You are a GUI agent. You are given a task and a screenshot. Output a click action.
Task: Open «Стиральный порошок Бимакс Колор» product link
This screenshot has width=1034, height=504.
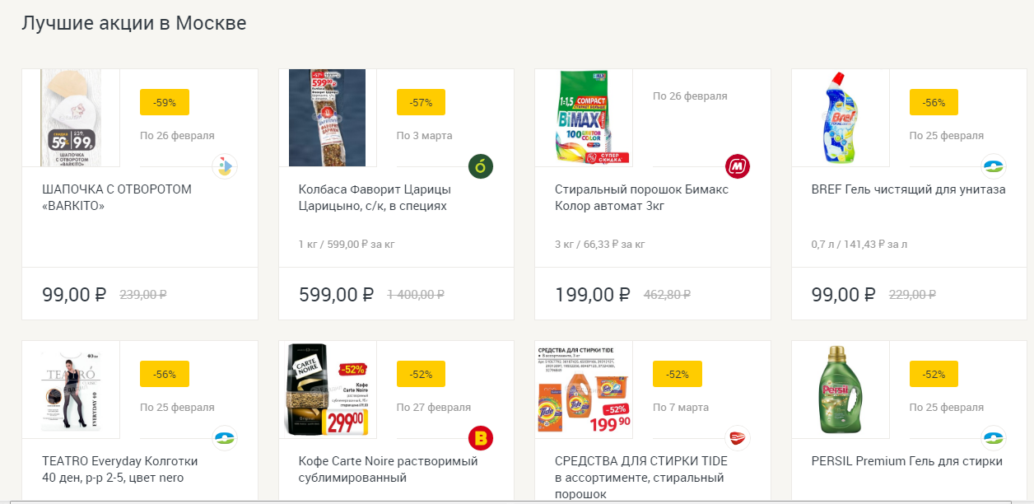tap(641, 198)
